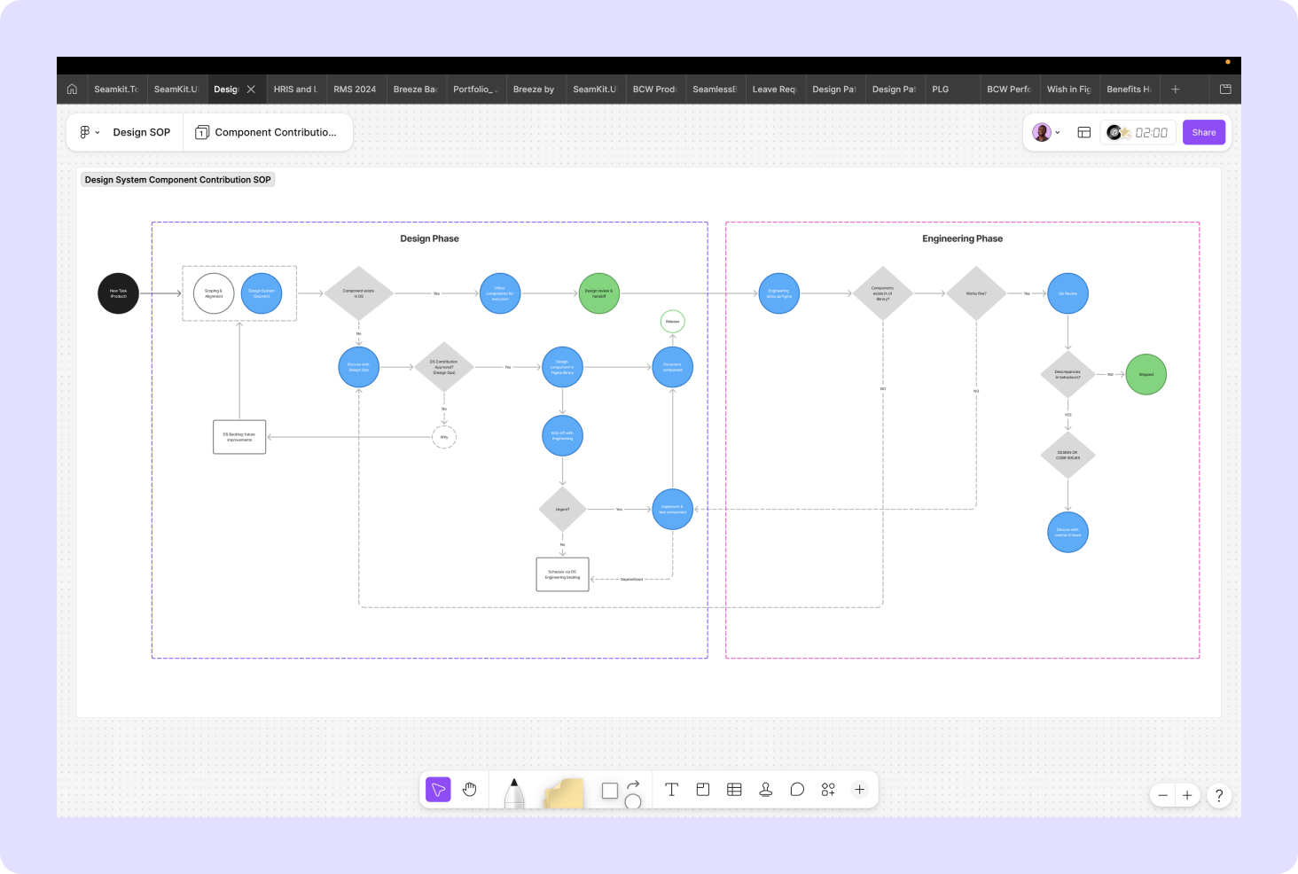Select the Urgent? decision diamond
Image resolution: width=1298 pixels, height=874 pixels.
[562, 509]
